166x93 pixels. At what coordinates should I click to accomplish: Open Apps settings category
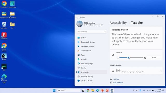pyautogui.click(x=91, y=55)
